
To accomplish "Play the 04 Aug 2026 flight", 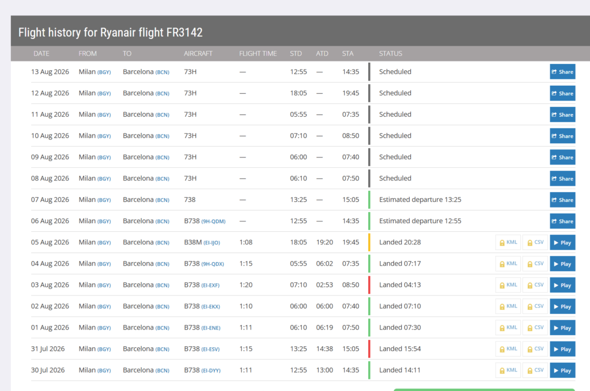I will click(562, 264).
